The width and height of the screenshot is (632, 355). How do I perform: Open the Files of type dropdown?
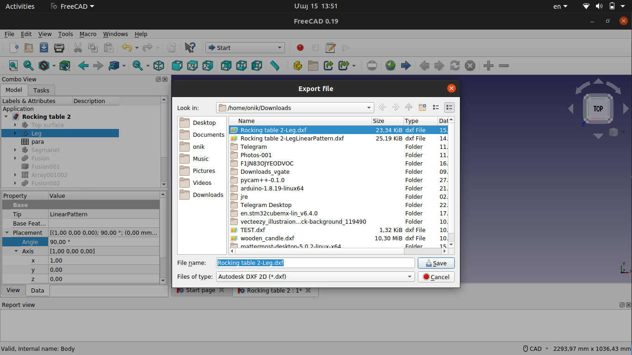click(410, 277)
